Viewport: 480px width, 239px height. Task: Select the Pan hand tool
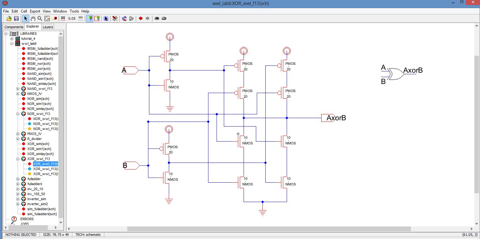point(33,18)
